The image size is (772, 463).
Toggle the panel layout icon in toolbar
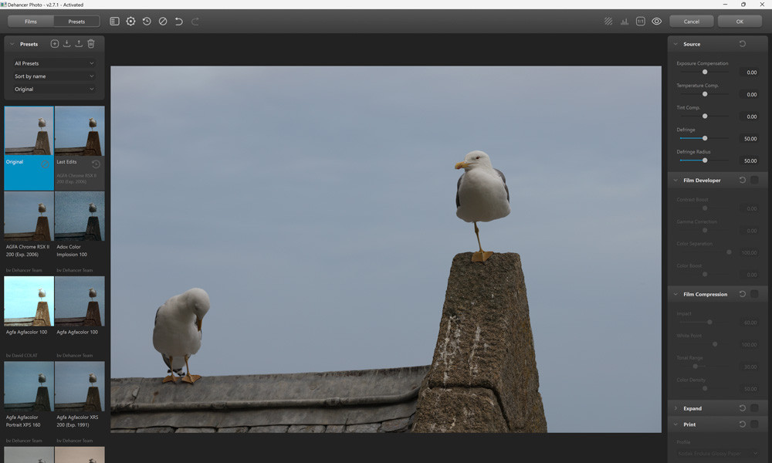pyautogui.click(x=114, y=21)
